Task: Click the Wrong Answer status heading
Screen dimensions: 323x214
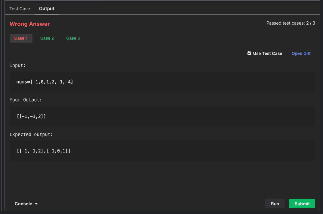Action: click(x=30, y=24)
